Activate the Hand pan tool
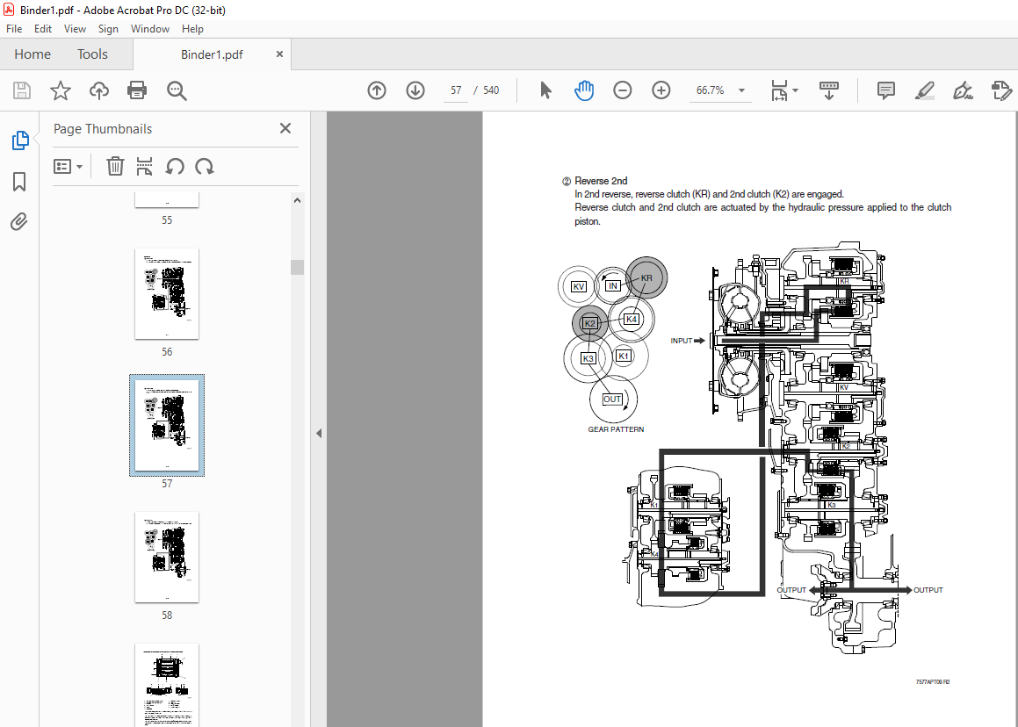The width and height of the screenshot is (1018, 727). coord(584,90)
